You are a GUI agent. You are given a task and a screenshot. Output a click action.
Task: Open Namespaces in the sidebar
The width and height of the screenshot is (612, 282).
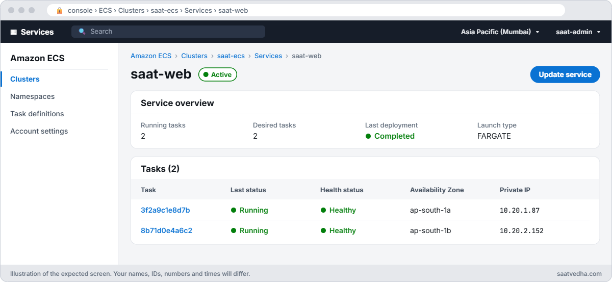tap(33, 96)
